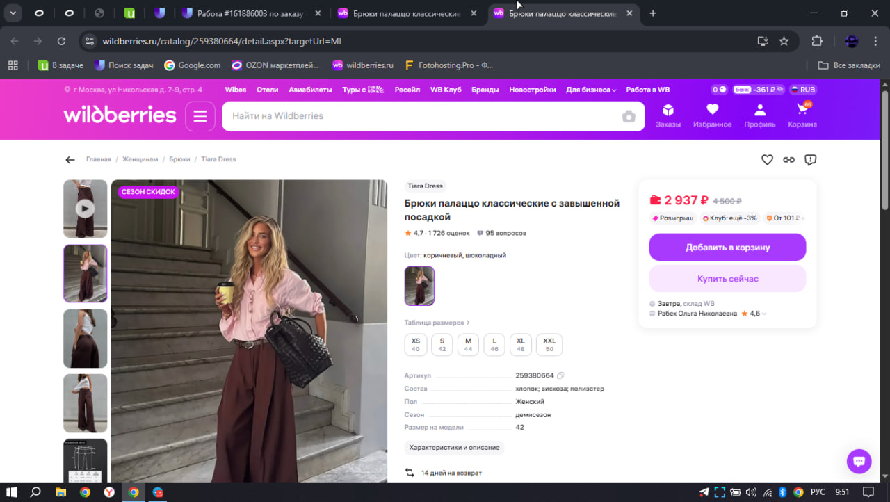Click the Добавить в корзину button
The image size is (890, 502).
click(727, 248)
